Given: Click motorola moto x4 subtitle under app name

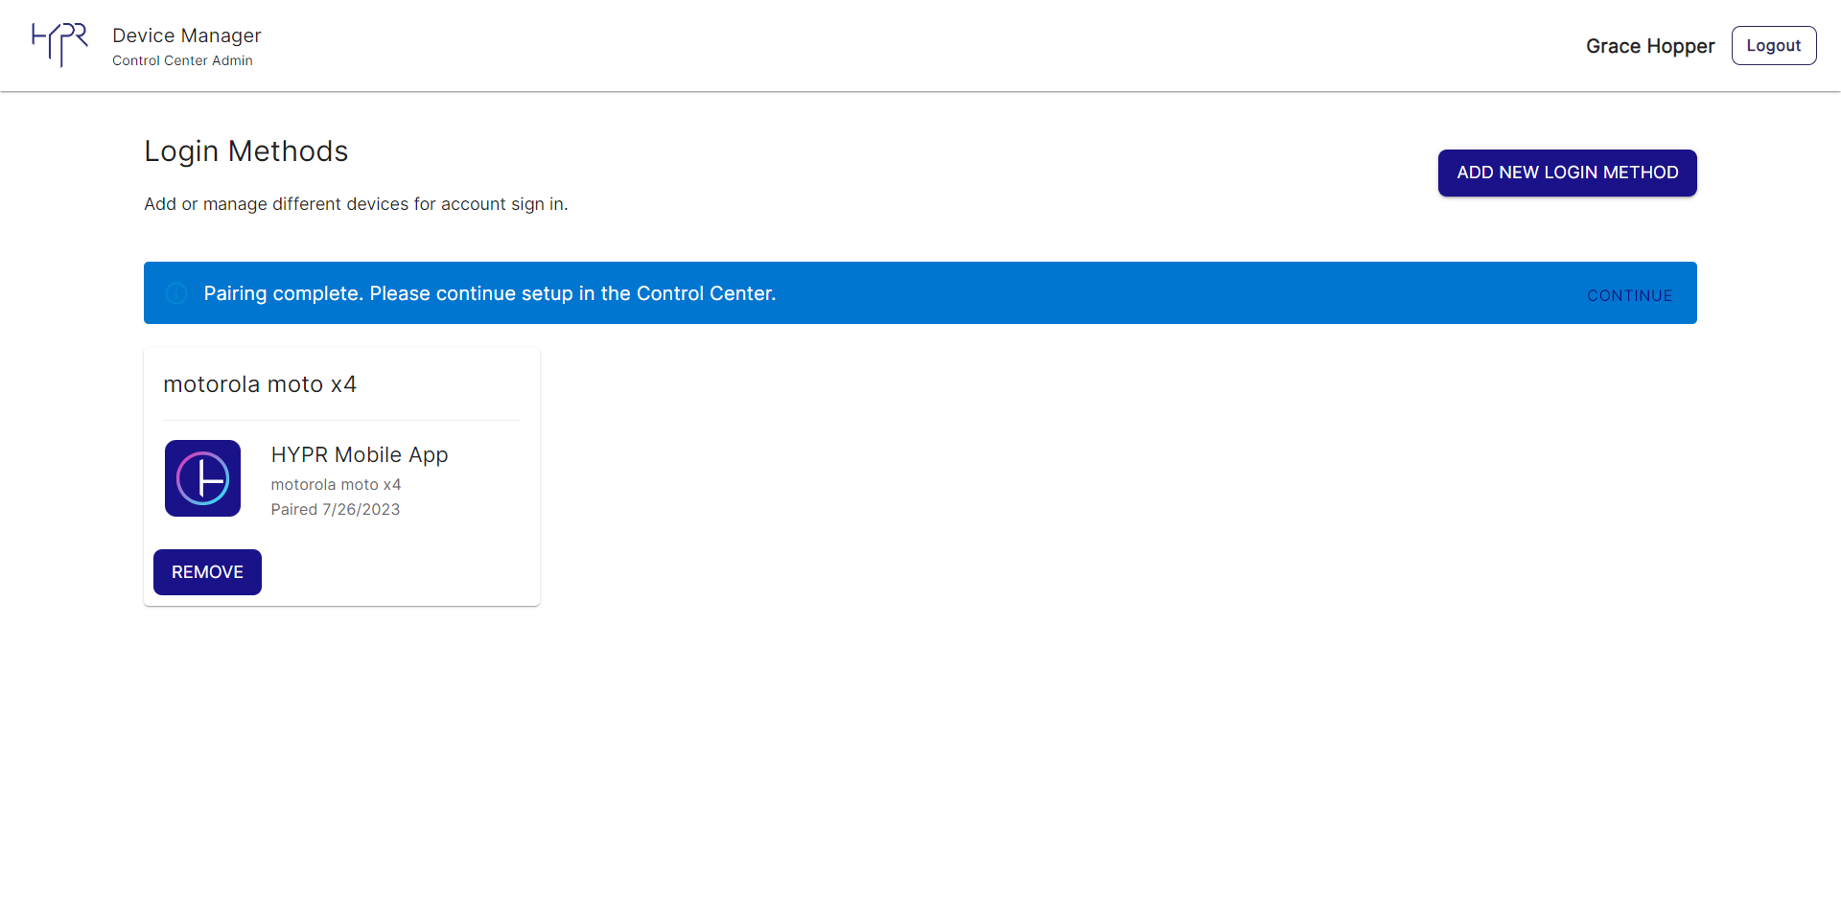Looking at the screenshot, I should [336, 485].
